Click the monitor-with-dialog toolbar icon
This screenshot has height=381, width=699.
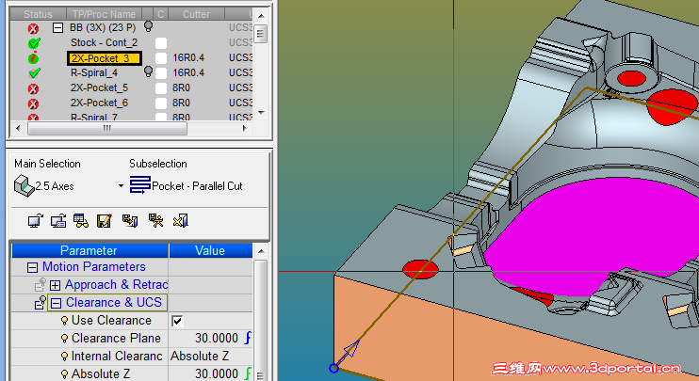58,221
